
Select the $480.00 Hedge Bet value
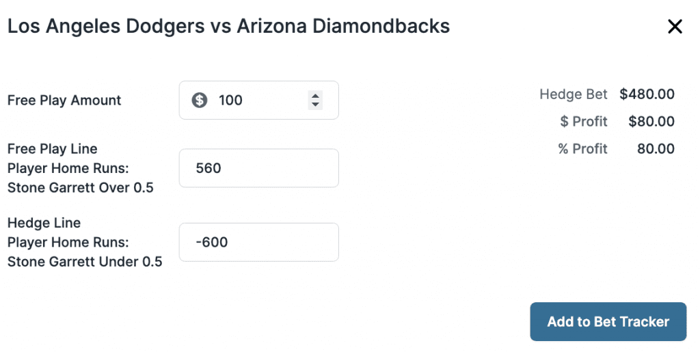(x=647, y=94)
